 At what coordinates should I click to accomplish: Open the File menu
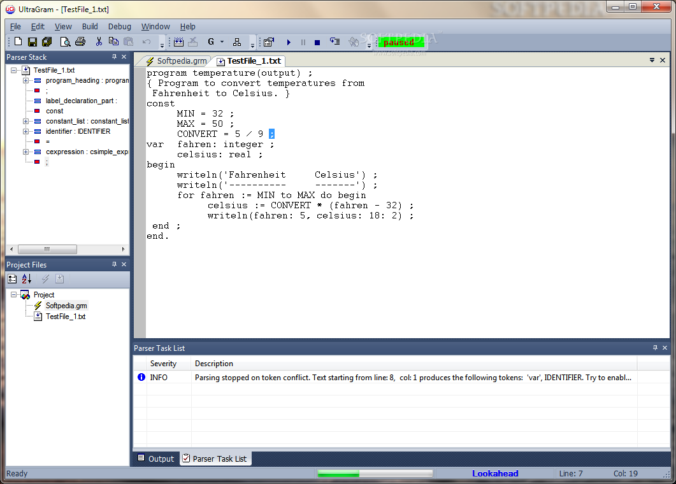[15, 26]
